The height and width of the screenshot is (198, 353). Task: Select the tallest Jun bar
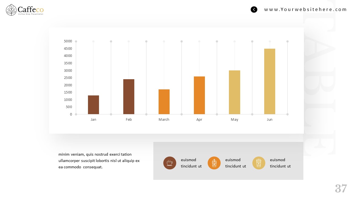[270, 81]
